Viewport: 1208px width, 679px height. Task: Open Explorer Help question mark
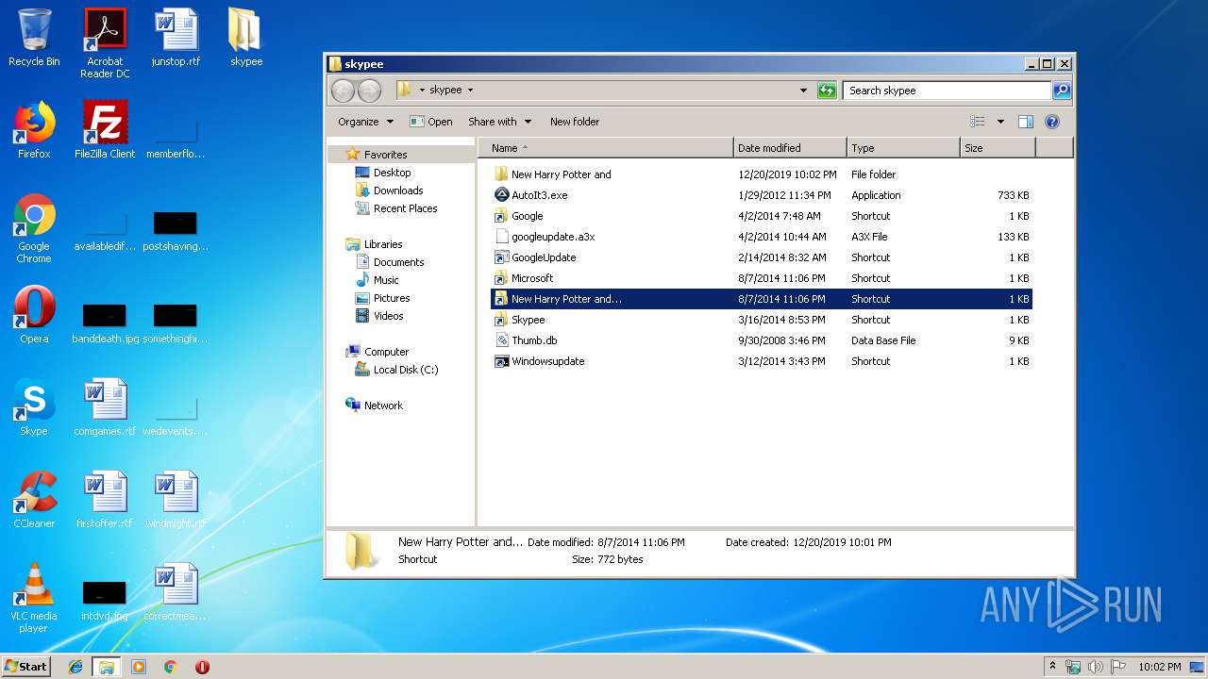[1052, 122]
